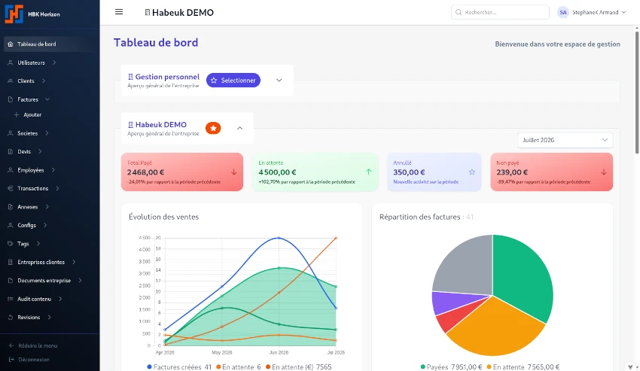Viewport: 640px width, 371px height.
Task: Click the Societes sidebar icon
Action: 11,133
